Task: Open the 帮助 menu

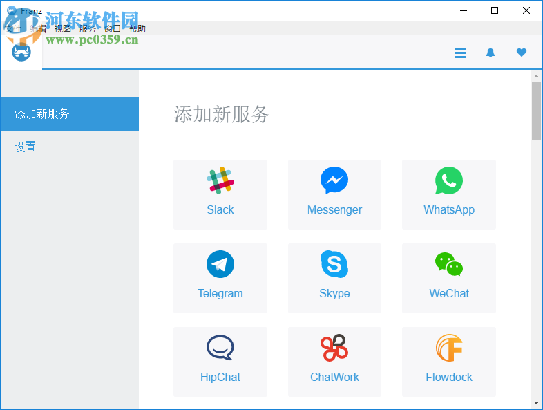Action: [137, 29]
